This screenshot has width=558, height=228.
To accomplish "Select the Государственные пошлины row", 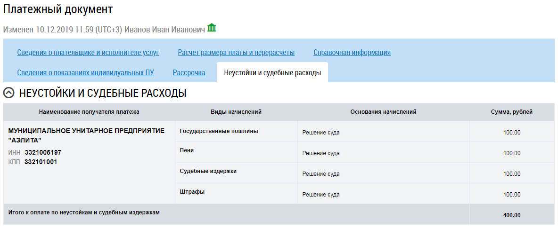I will coord(219,131).
